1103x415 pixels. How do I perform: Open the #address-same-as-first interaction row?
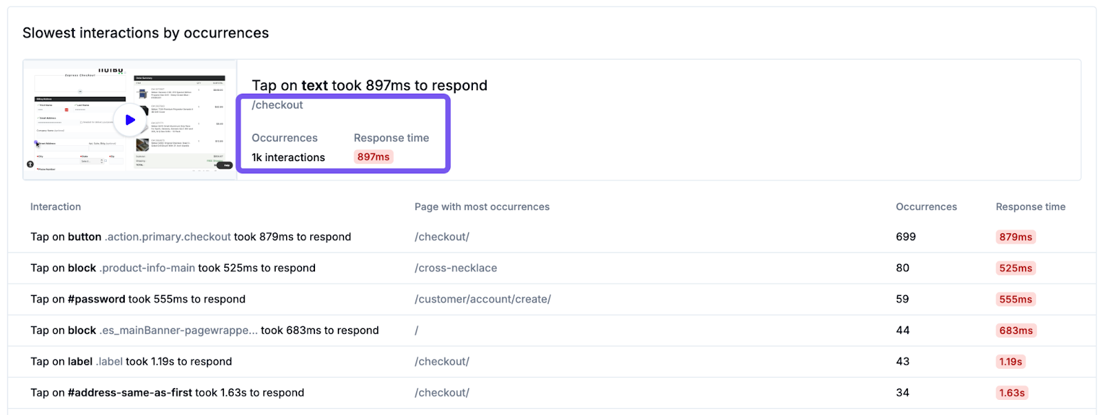(167, 393)
